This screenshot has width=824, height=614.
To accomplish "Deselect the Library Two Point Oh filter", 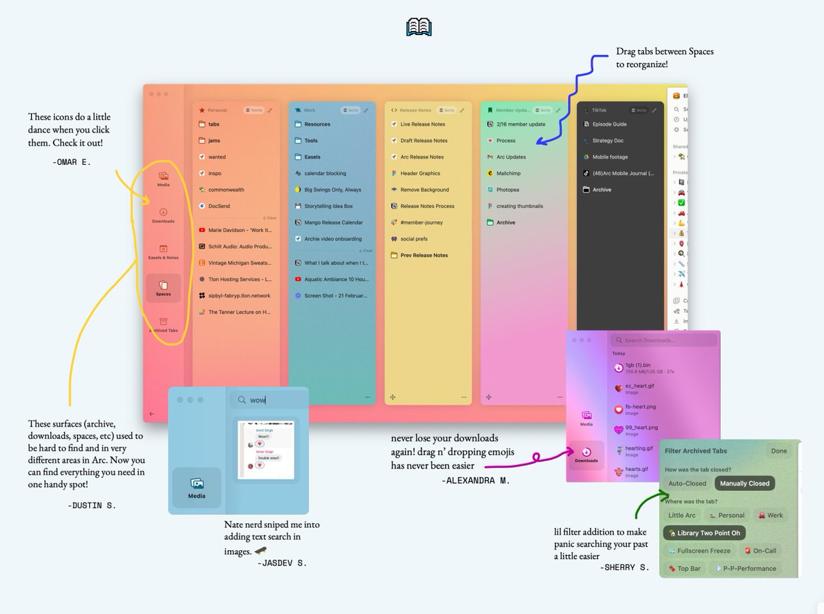I will click(705, 533).
